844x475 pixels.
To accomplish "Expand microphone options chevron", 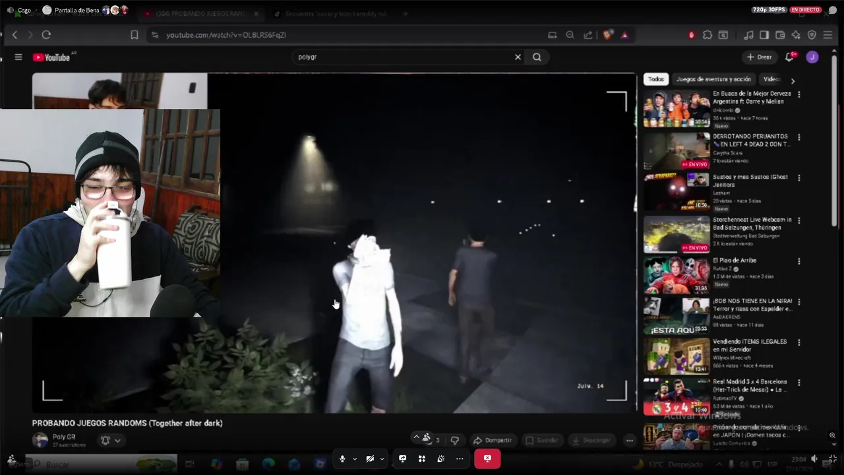I will coord(355,459).
